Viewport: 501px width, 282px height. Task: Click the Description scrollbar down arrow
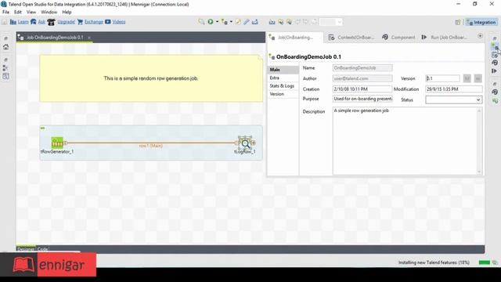tap(479, 172)
